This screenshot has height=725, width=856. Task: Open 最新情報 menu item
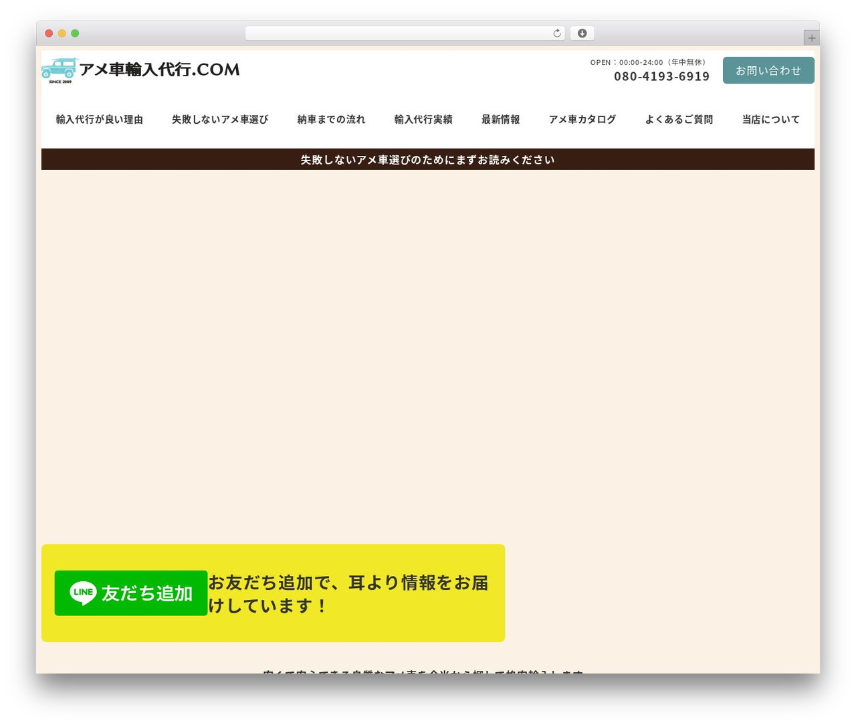[x=501, y=120]
